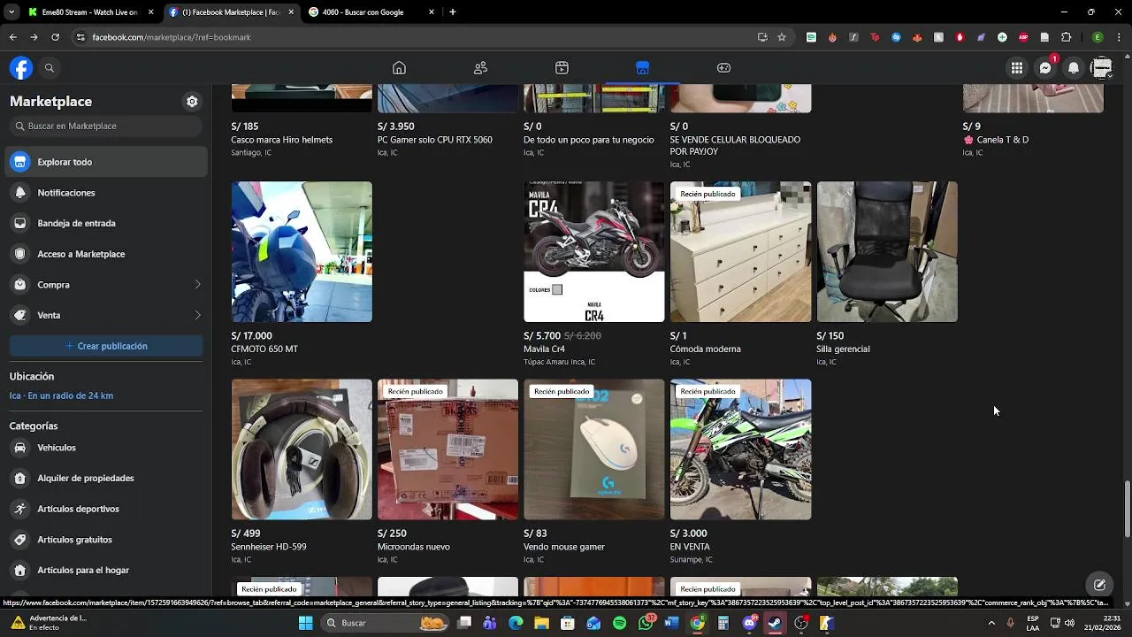1132x637 pixels.
Task: Open De todo un poco para tu negocio
Action: click(589, 140)
